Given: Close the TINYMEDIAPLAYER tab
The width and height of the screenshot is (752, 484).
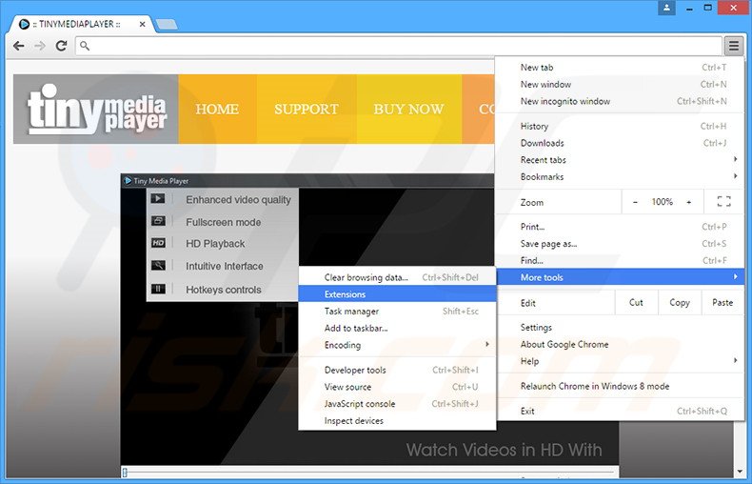Looking at the screenshot, I should [142, 24].
